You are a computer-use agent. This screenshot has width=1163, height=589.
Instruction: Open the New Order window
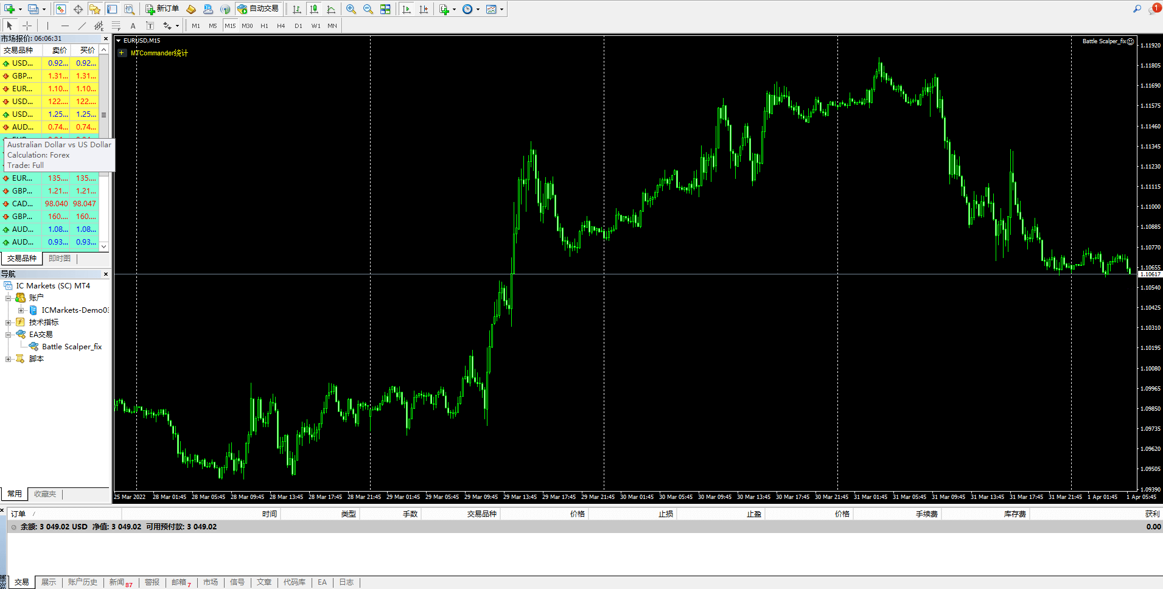pos(161,9)
